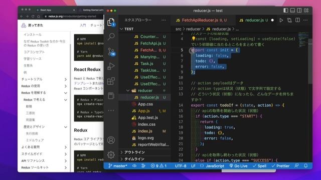Click the master branch in status bar

tap(118, 166)
